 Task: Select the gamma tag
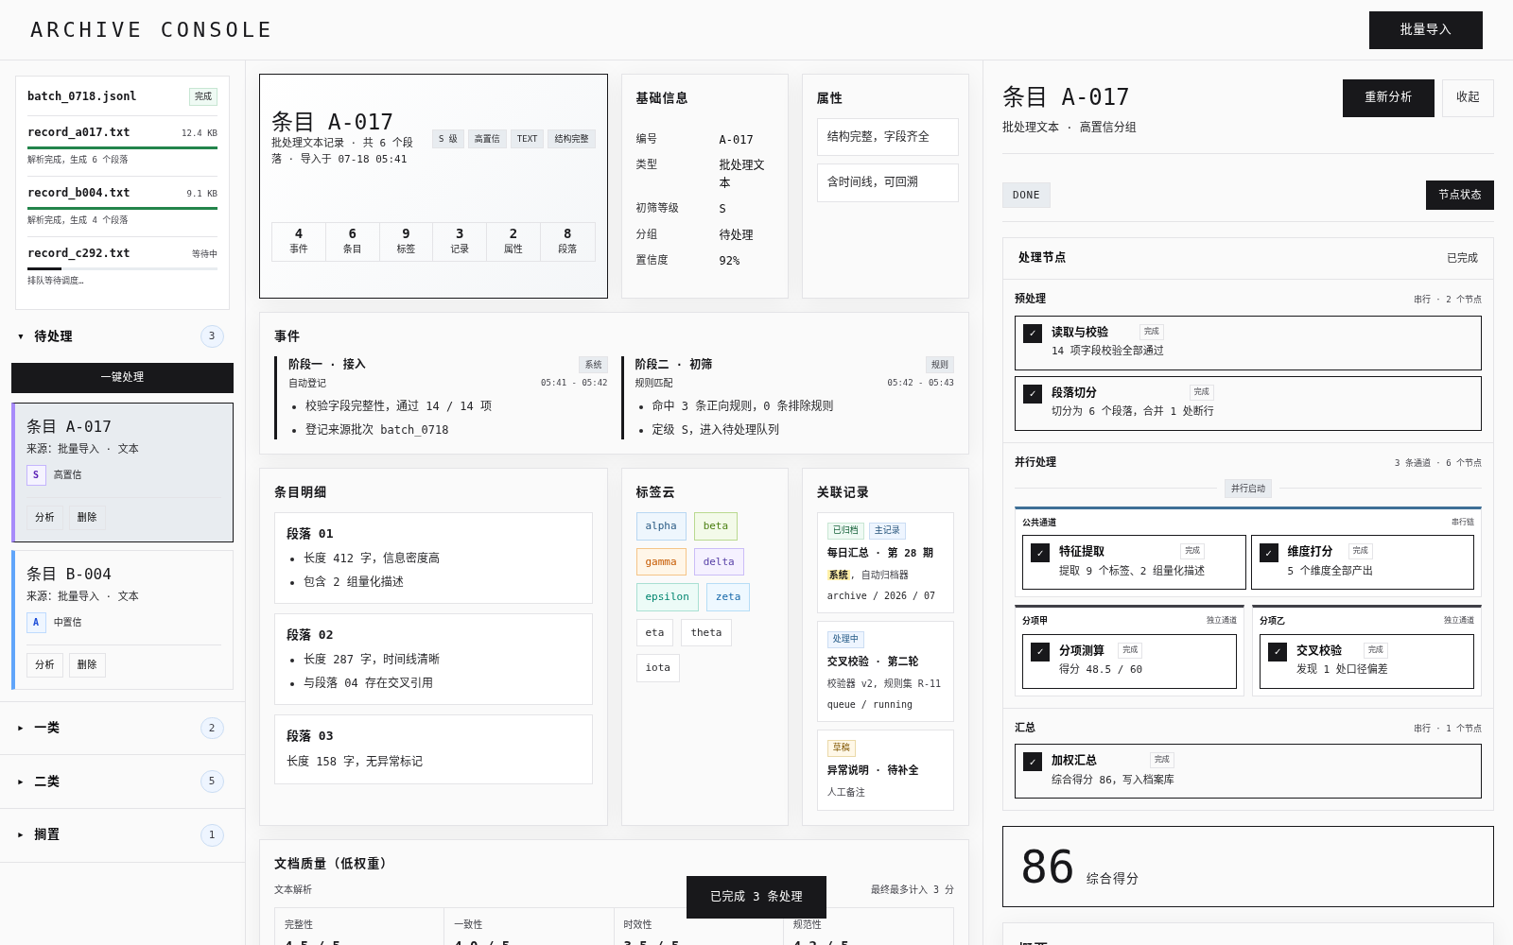(661, 561)
